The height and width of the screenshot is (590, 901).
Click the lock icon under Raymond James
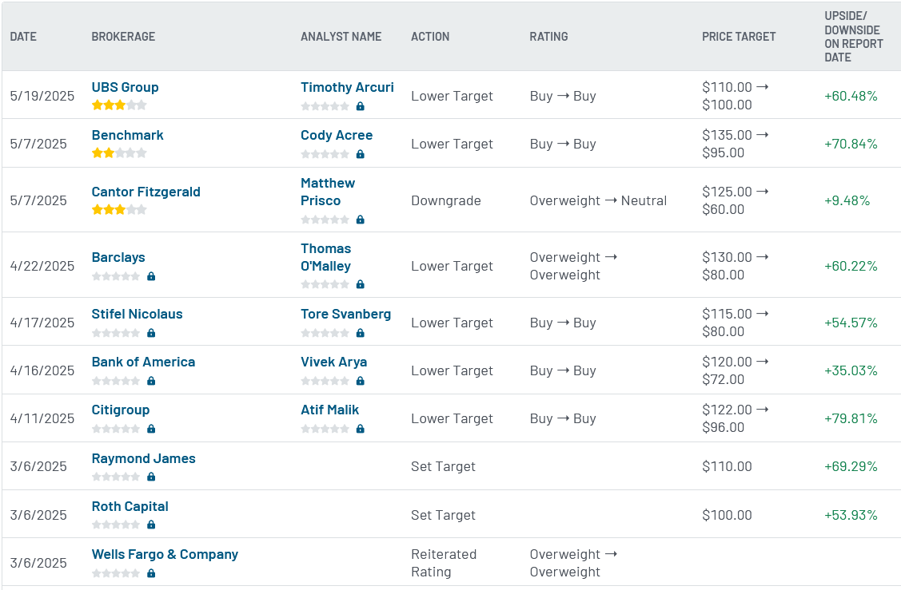tap(151, 477)
